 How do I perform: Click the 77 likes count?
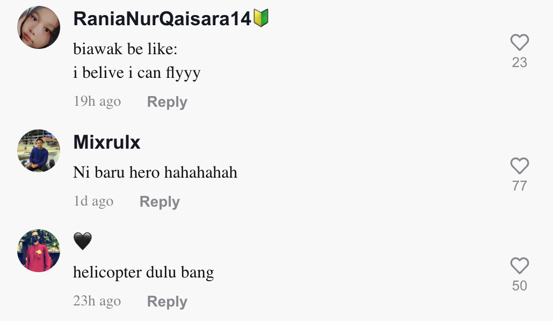pyautogui.click(x=519, y=186)
